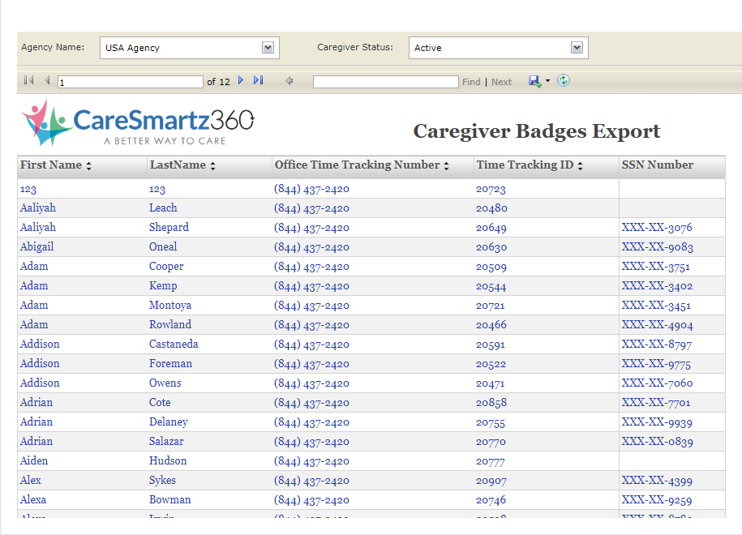Open the Caregiver Status dropdown

point(577,47)
